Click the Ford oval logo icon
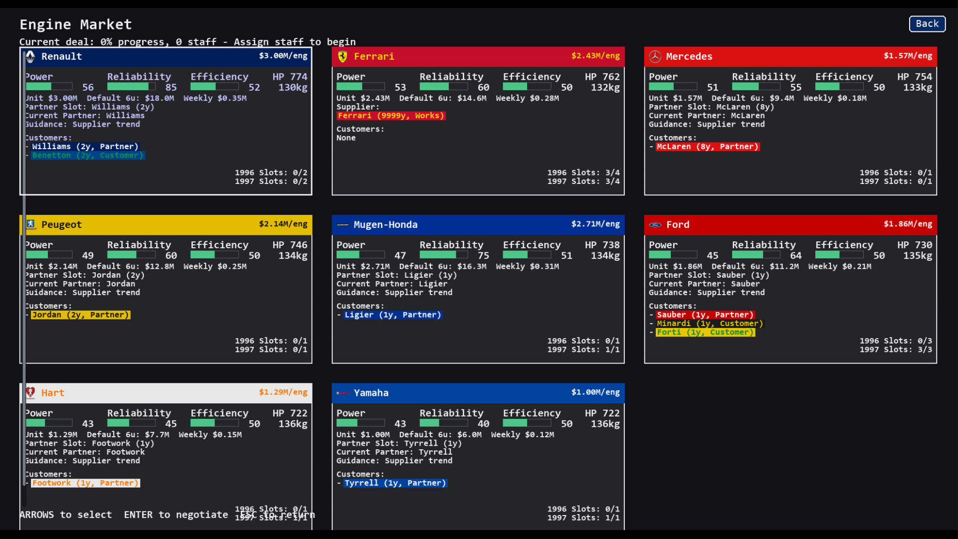 (x=655, y=225)
